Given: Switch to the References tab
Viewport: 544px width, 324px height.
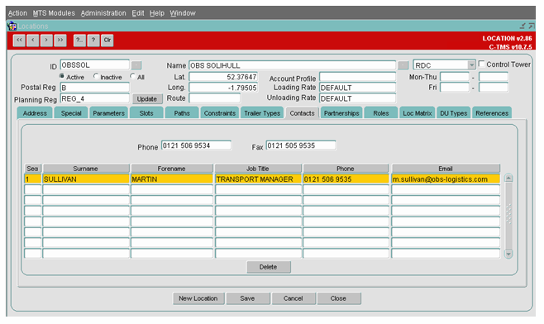Looking at the screenshot, I should [492, 113].
